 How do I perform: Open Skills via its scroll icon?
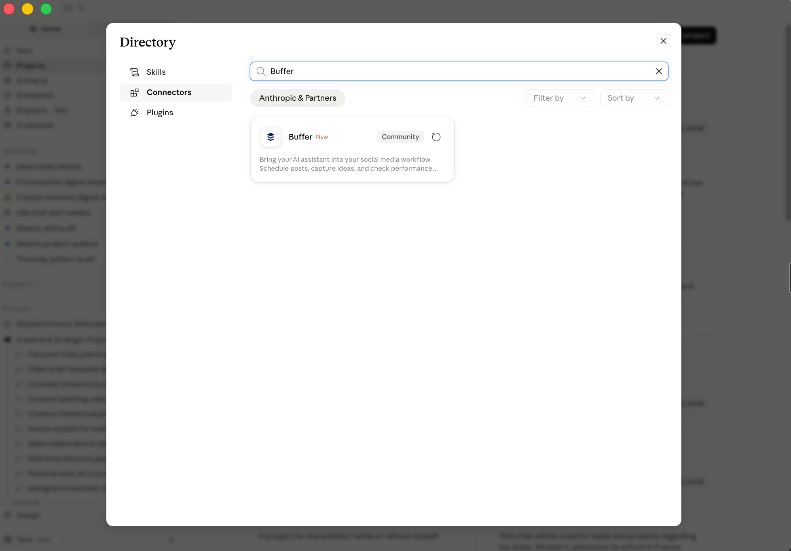[x=135, y=72]
